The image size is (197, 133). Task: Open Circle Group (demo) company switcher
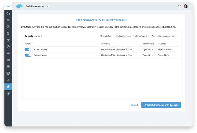point(37,6)
